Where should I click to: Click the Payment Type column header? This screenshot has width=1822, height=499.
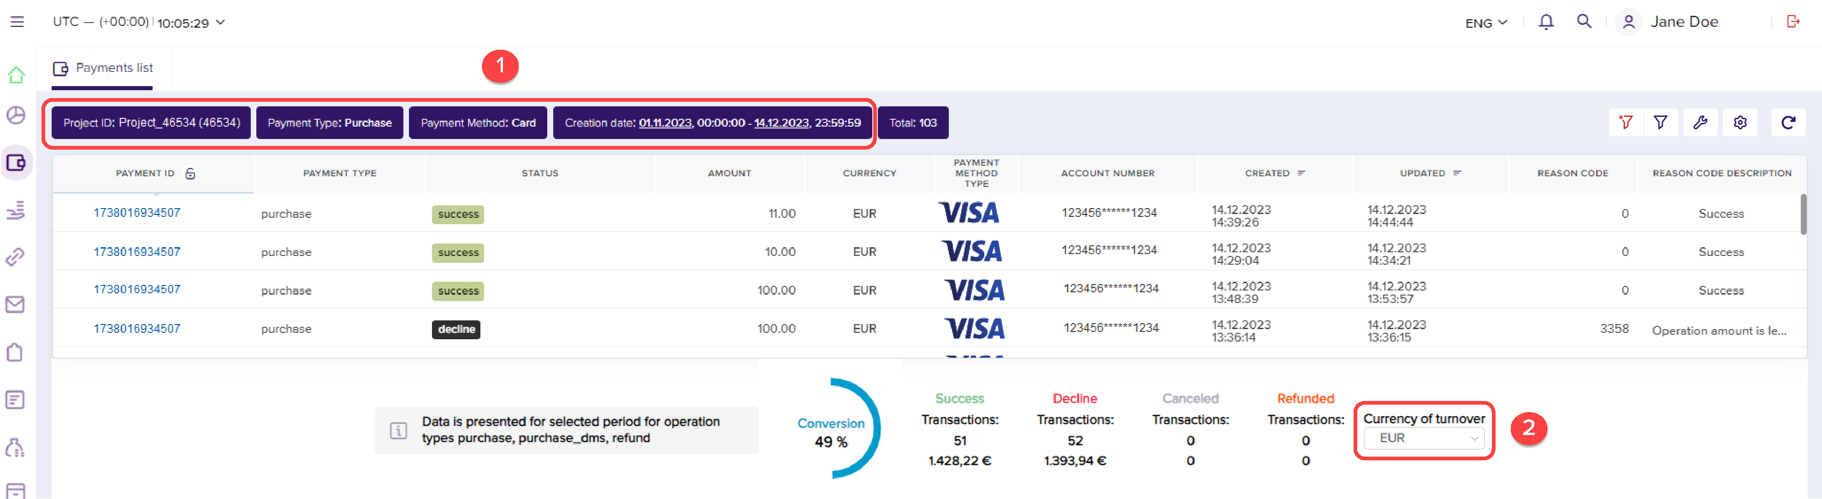pos(339,173)
